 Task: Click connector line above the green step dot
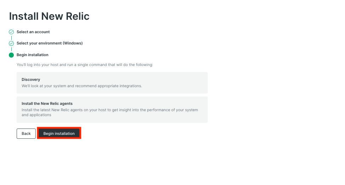click(11, 49)
